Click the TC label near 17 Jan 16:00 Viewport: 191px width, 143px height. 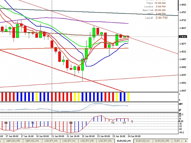click(33, 123)
